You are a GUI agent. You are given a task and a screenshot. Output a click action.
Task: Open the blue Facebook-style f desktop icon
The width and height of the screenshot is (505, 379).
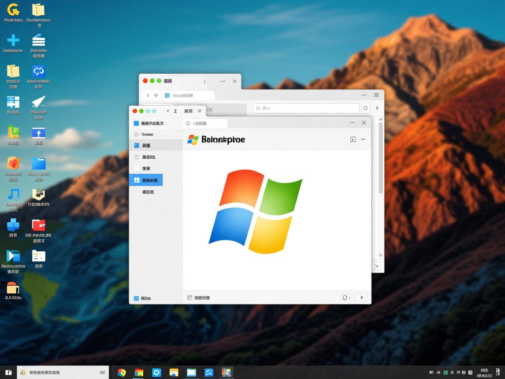pos(39,133)
